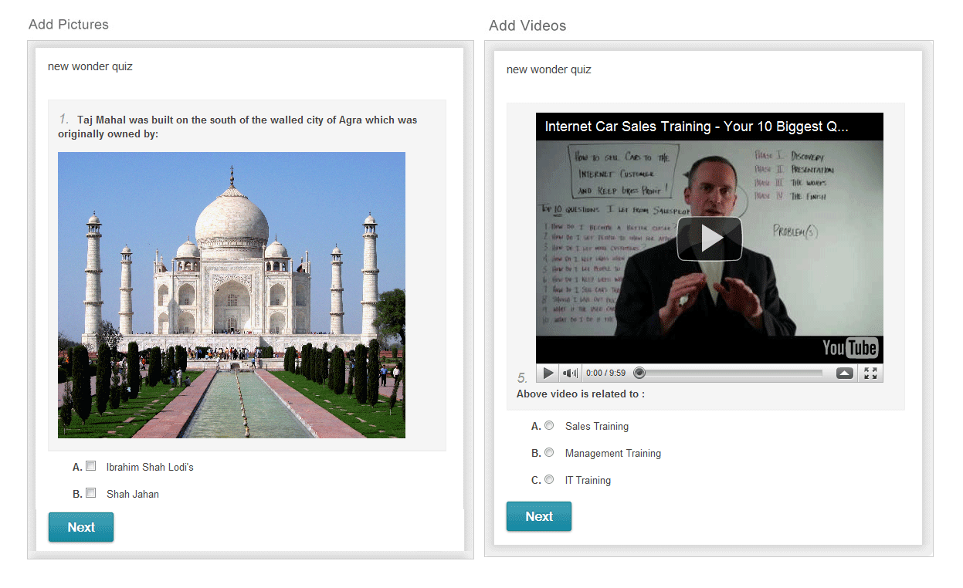Click Next in the video quiz panel
963x588 pixels.
click(539, 516)
